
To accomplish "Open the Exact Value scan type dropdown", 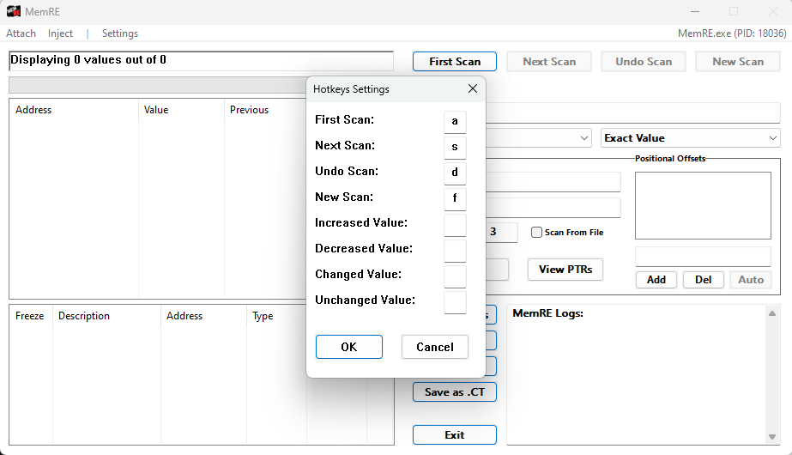I will [x=690, y=138].
